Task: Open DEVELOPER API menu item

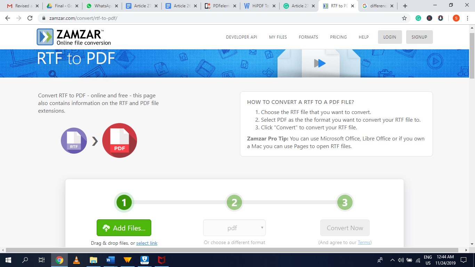Action: pyautogui.click(x=241, y=37)
